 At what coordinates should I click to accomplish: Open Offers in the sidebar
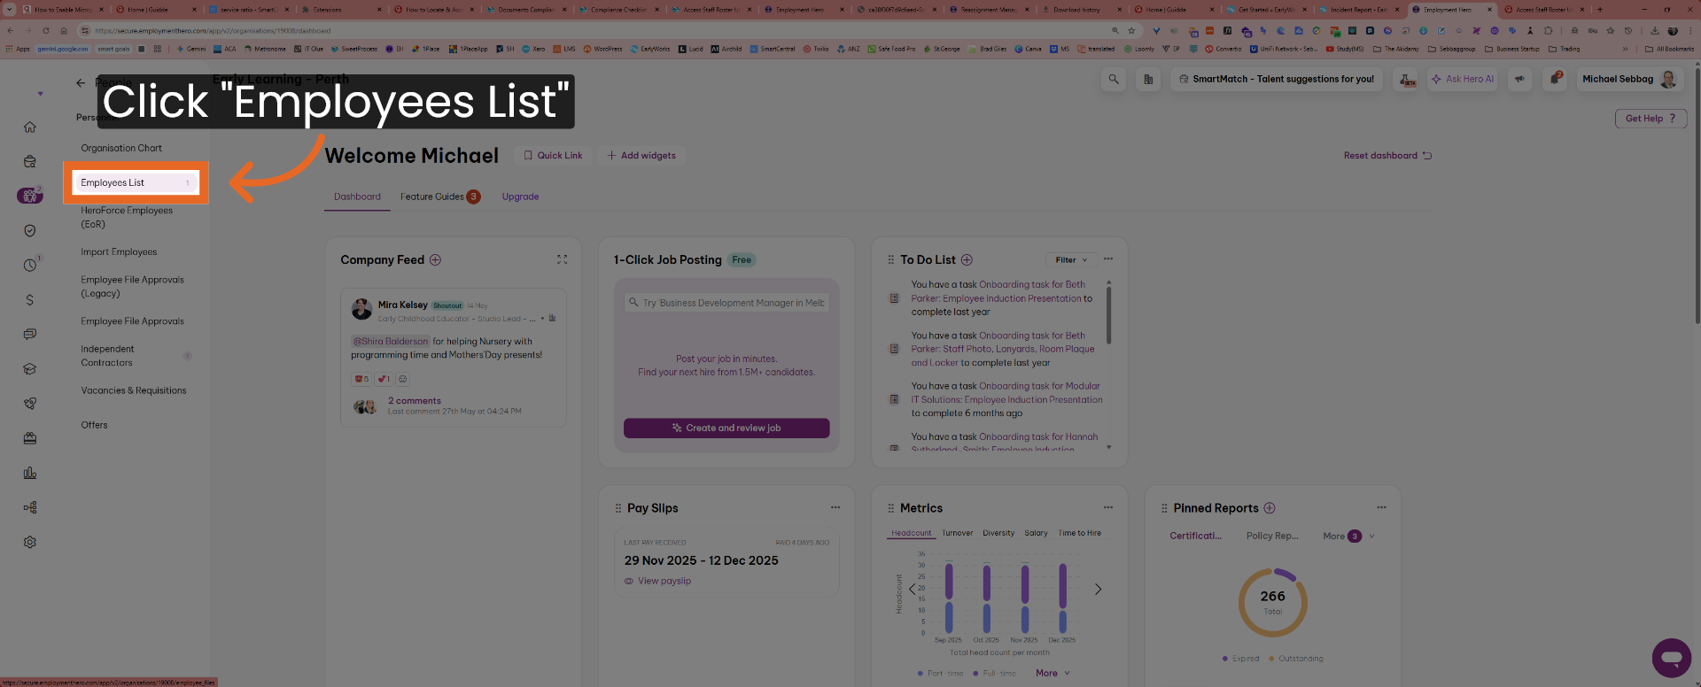94,425
